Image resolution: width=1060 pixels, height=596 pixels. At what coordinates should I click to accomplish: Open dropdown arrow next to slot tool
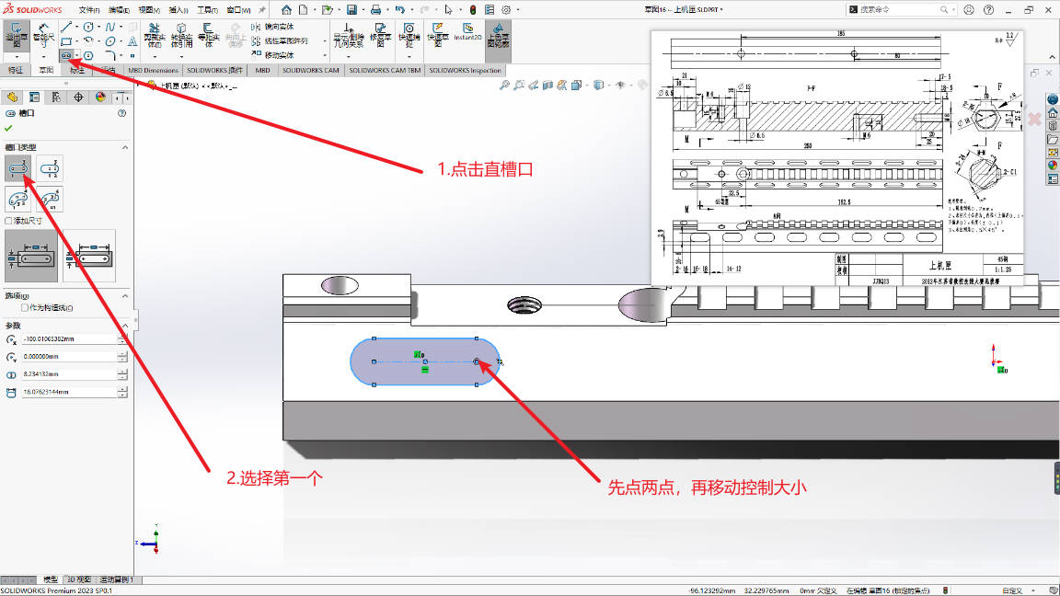tap(77, 55)
